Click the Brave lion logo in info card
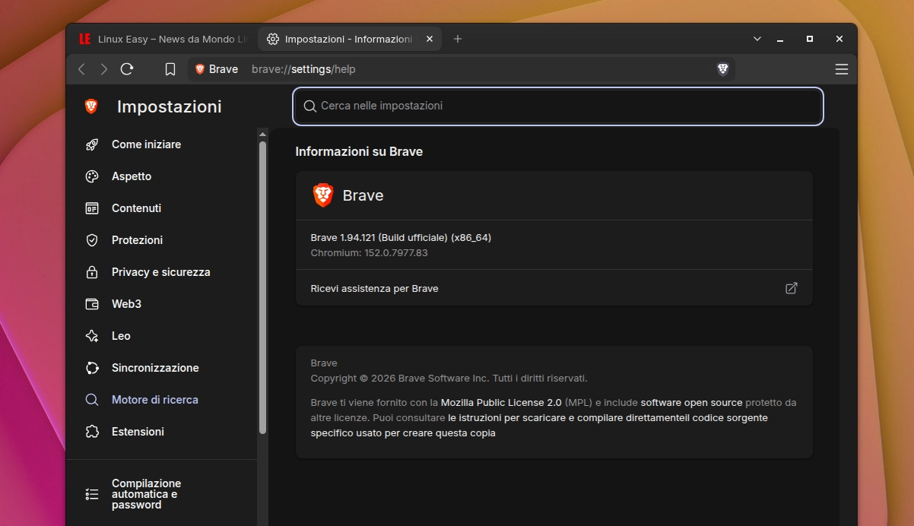The width and height of the screenshot is (914, 526). tap(323, 195)
